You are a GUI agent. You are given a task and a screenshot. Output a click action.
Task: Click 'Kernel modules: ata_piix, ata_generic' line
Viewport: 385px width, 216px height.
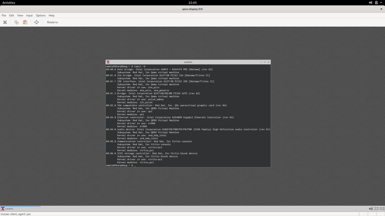coord(143,90)
